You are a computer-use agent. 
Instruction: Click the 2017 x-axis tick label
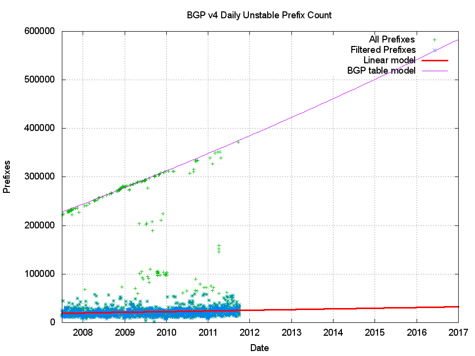(x=458, y=333)
